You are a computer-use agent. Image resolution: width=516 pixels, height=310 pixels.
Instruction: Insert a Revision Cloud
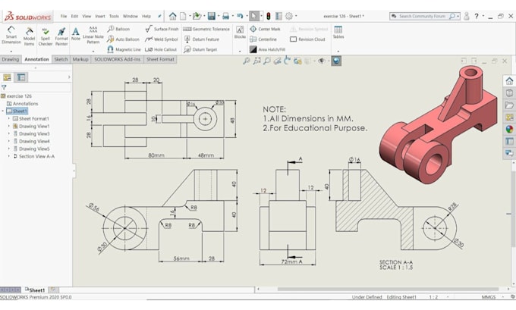click(x=307, y=39)
